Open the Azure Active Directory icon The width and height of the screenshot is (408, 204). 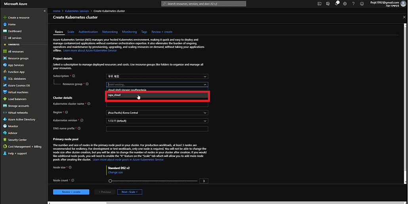click(x=5, y=119)
